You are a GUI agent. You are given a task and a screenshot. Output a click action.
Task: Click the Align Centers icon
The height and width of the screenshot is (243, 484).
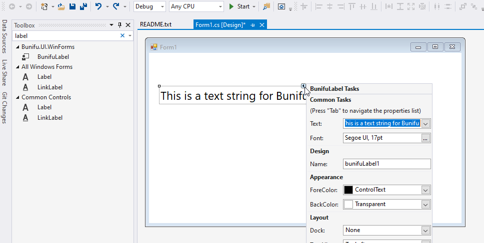click(x=329, y=6)
